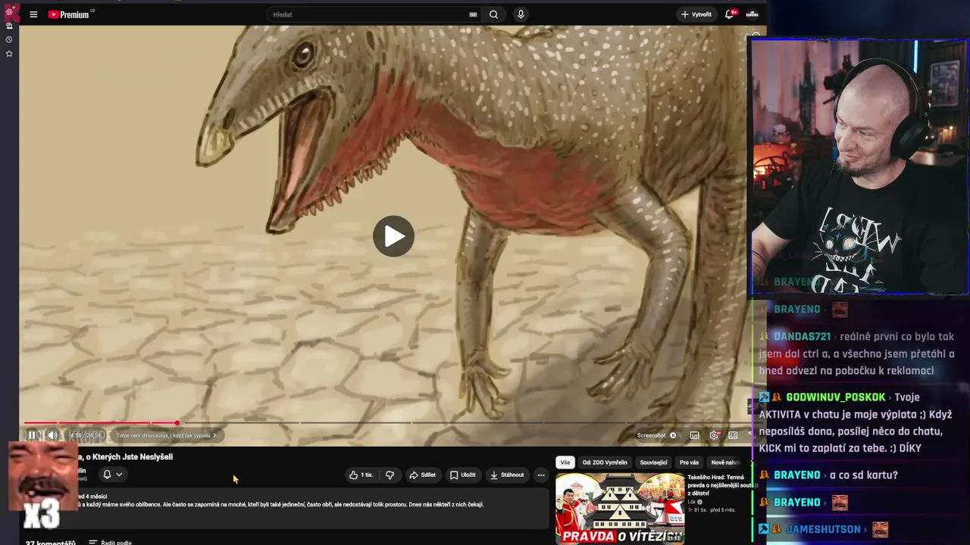Click JAMESHUTSON username in chat
This screenshot has width=970, height=545.
tap(823, 530)
